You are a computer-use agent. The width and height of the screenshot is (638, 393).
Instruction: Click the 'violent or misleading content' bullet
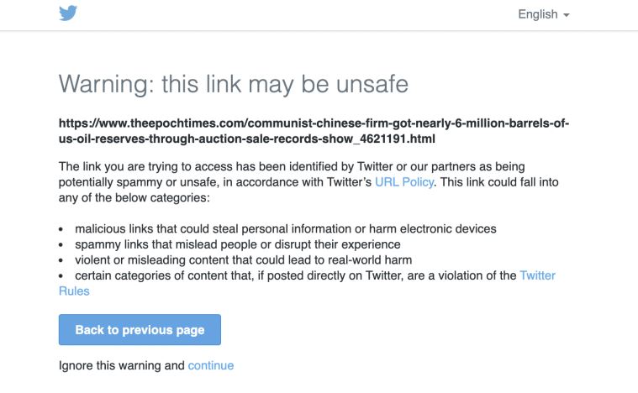coord(243,259)
